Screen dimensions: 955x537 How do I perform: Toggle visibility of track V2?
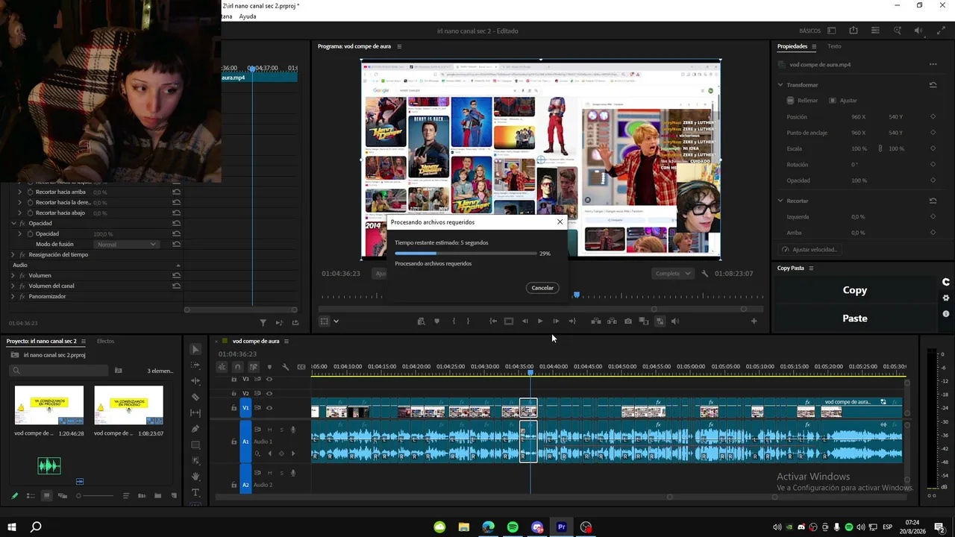coord(269,393)
